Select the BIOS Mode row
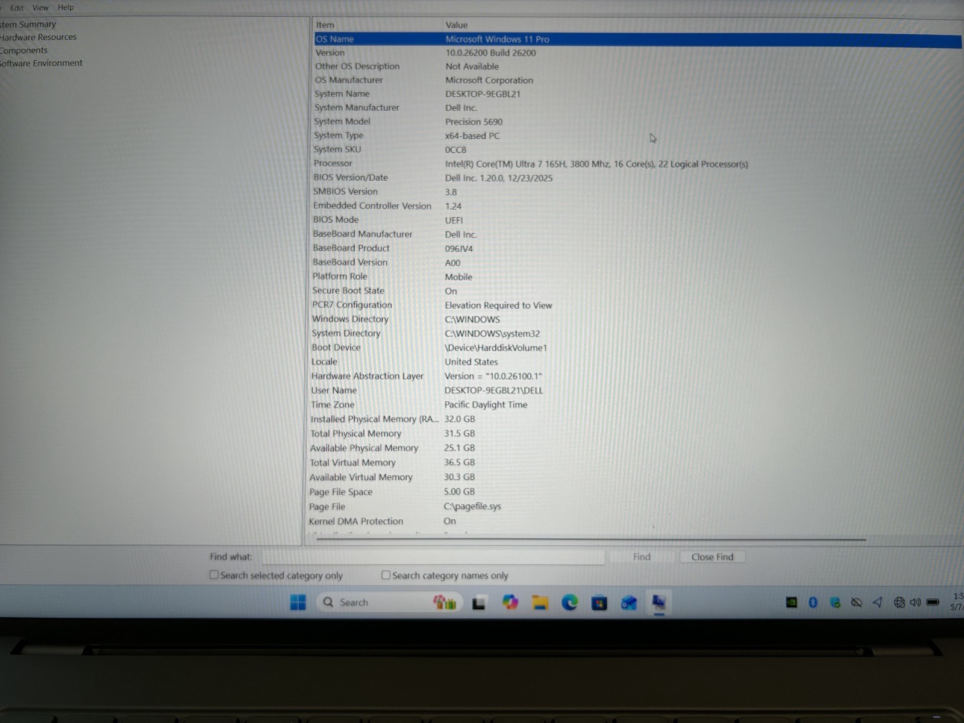 point(637,220)
